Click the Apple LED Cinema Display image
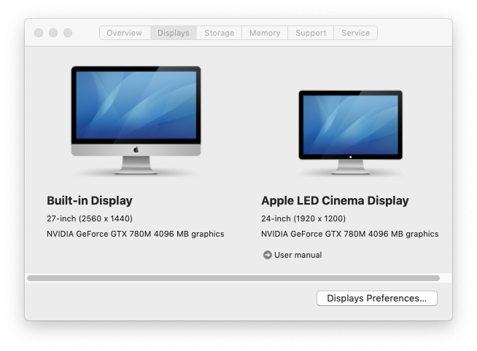Viewport: 477px width, 351px height. coord(350,132)
